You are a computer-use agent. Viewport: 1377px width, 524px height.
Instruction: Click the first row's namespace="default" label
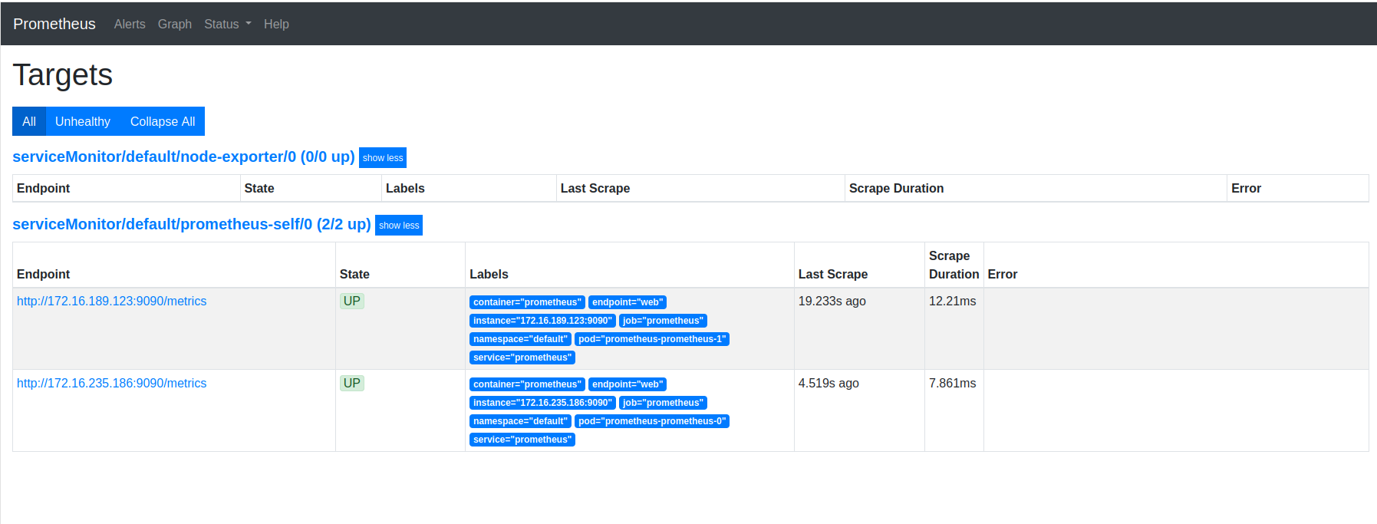click(520, 339)
